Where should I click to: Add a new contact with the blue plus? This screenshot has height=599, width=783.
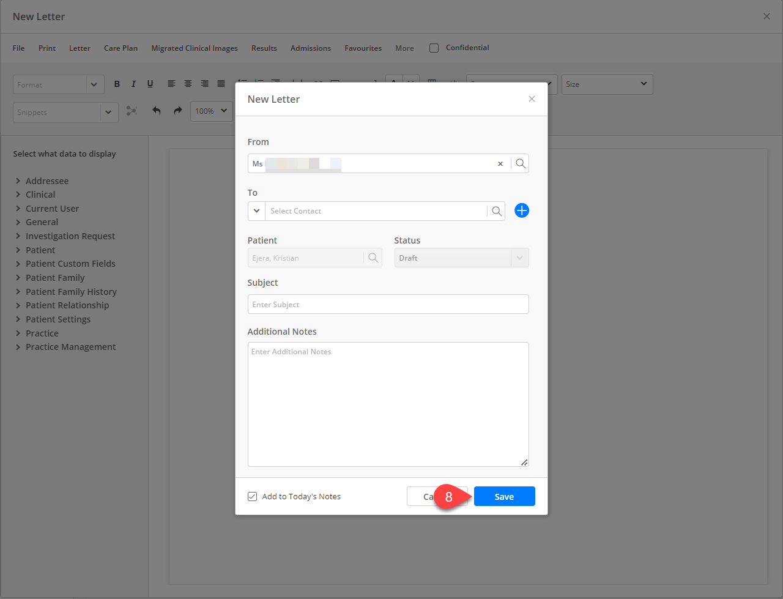(x=522, y=210)
